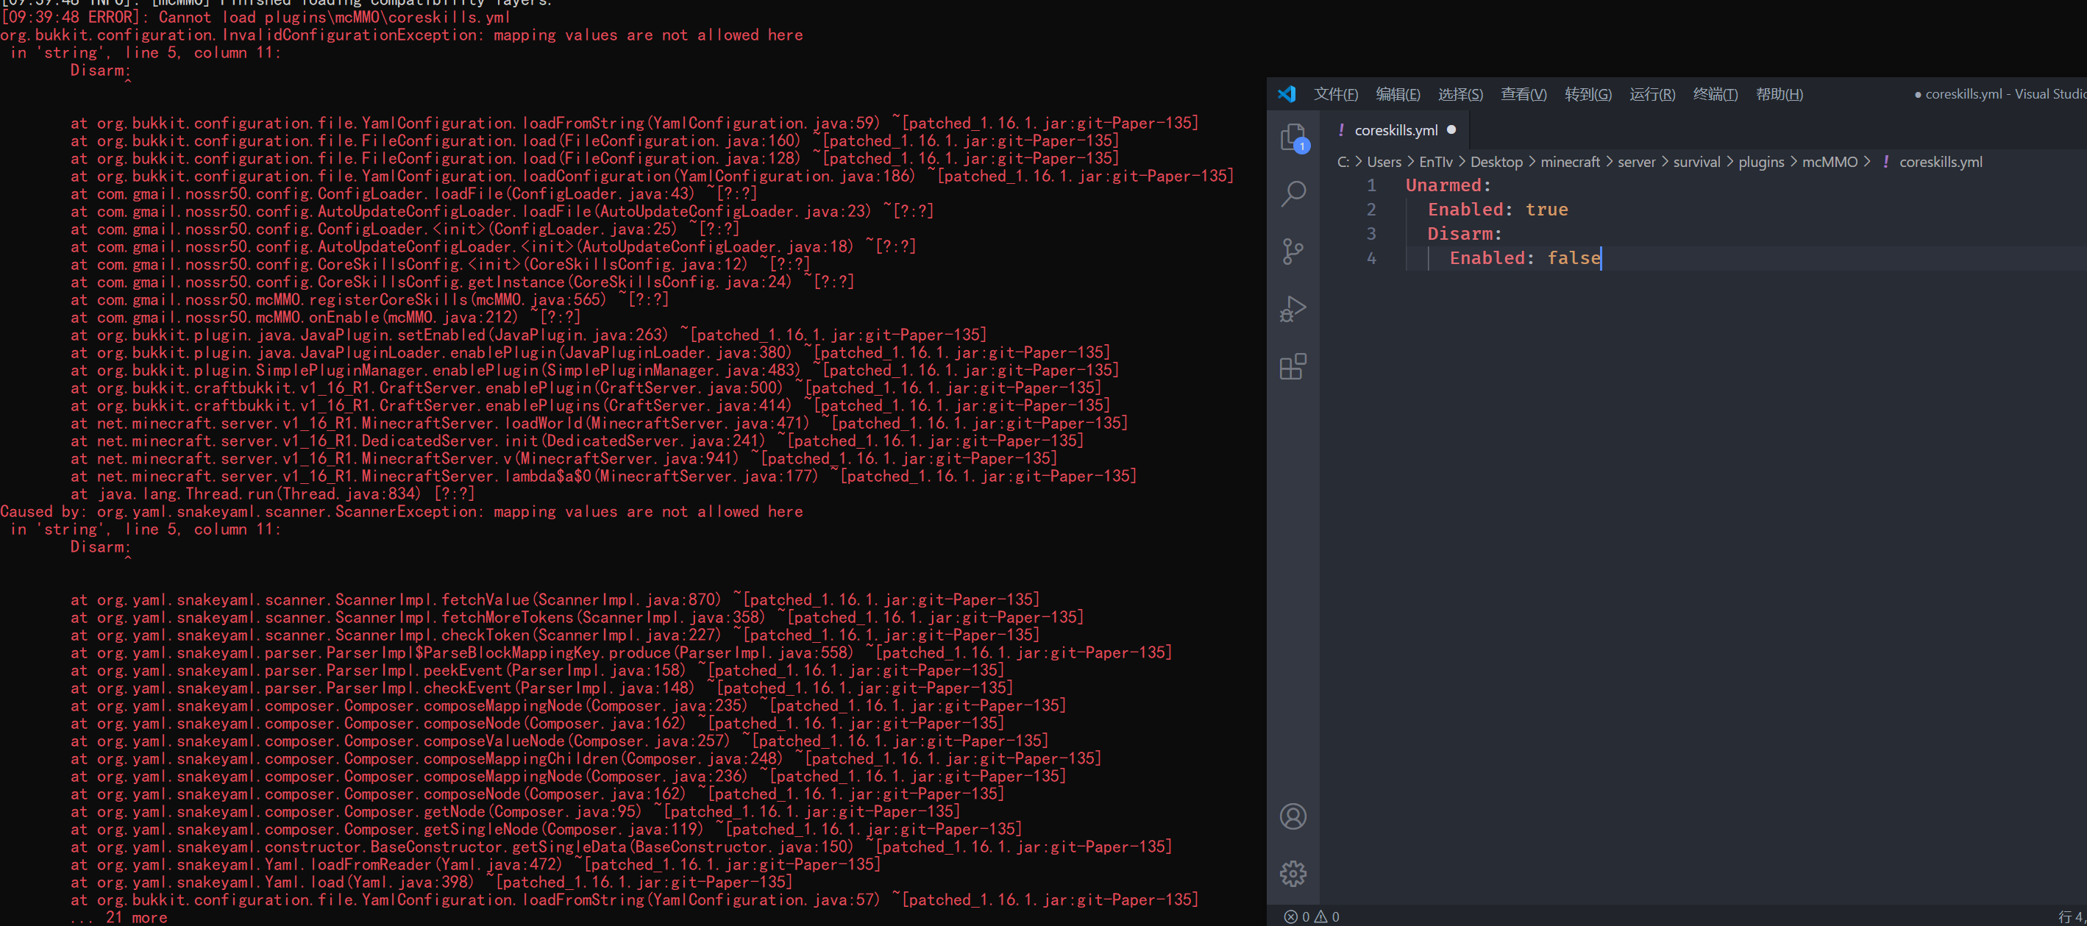The width and height of the screenshot is (2087, 926).
Task: Open the 文件(F) menu
Action: click(1336, 94)
